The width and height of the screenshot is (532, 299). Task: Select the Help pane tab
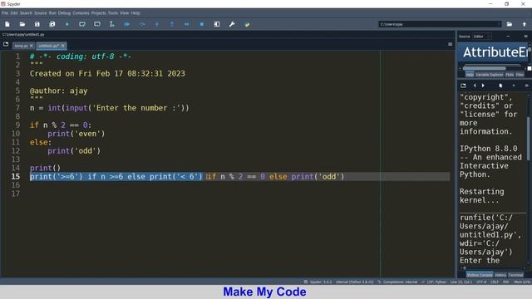coord(470,75)
